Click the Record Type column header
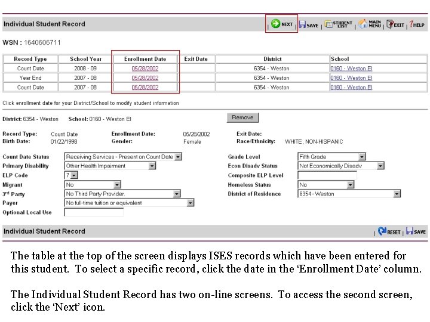430x322 pixels. tap(30, 59)
